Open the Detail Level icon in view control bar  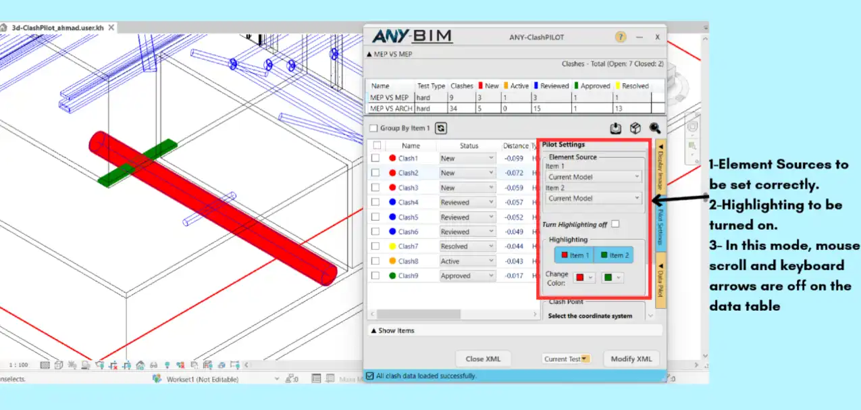[x=45, y=365]
